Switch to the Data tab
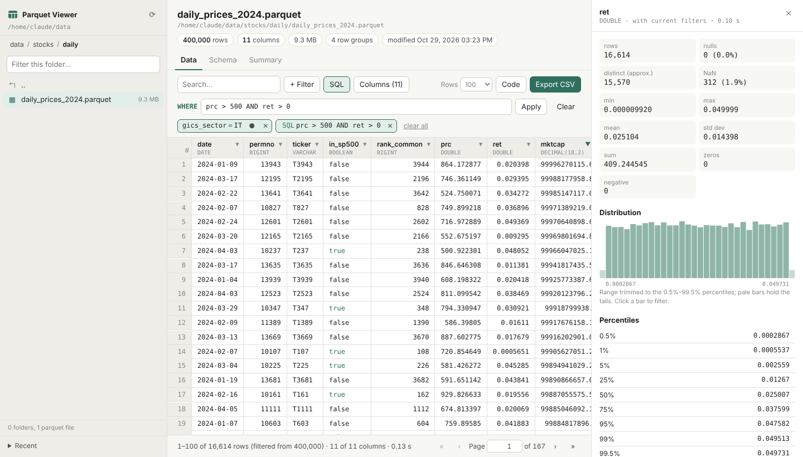Image resolution: width=803 pixels, height=457 pixels. coord(188,60)
